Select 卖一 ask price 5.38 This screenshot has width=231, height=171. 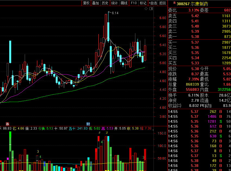(x=195, y=37)
